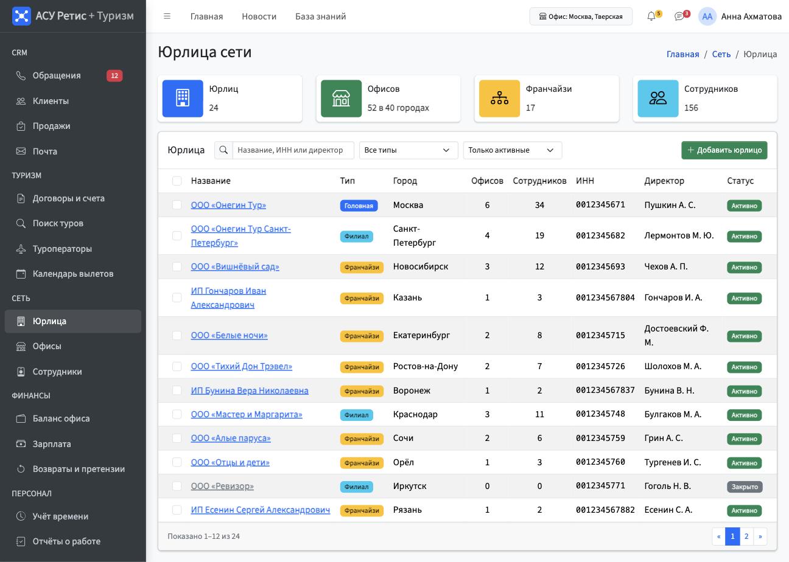Click the Почта envelope icon in sidebar

(21, 151)
